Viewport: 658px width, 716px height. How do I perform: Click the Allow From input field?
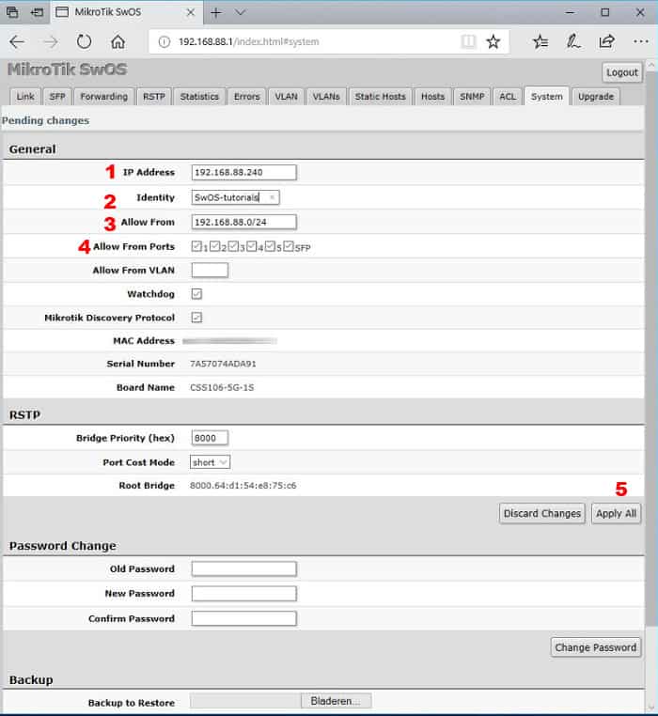point(244,222)
